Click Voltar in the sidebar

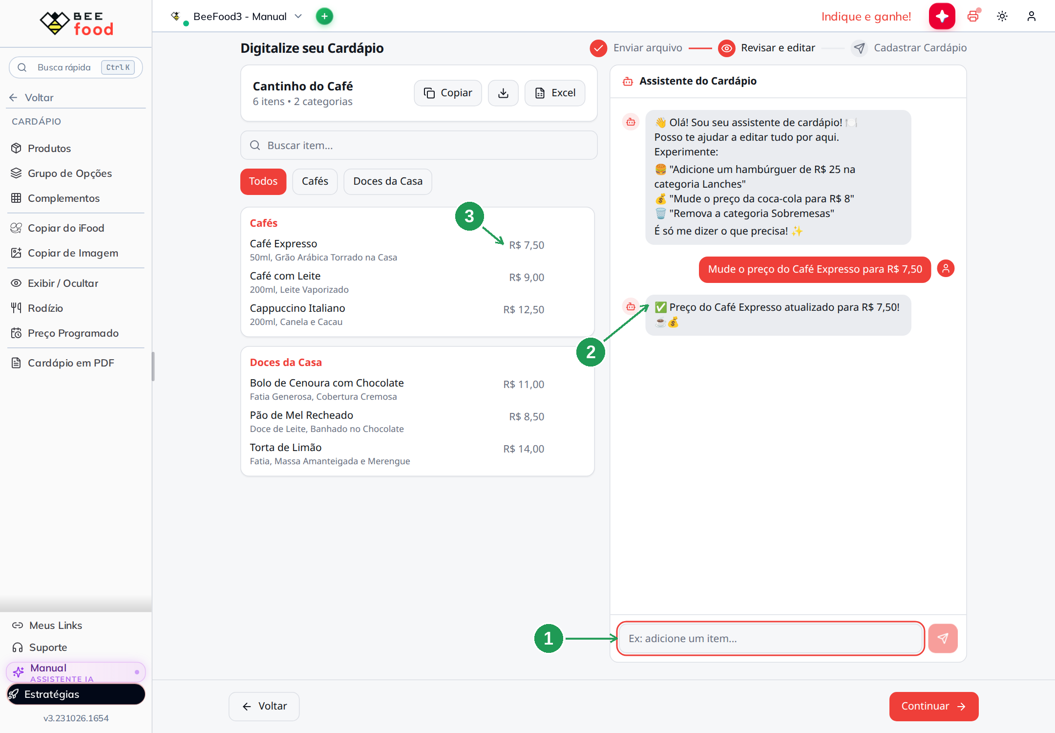[31, 97]
